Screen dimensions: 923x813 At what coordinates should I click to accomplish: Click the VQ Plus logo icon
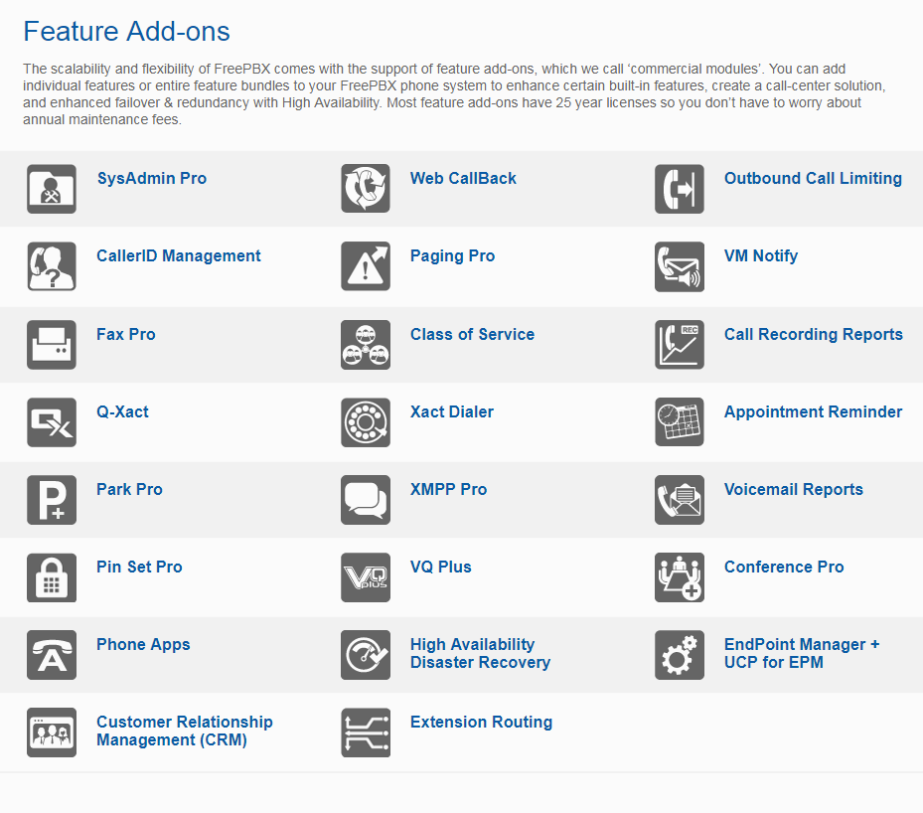(366, 577)
